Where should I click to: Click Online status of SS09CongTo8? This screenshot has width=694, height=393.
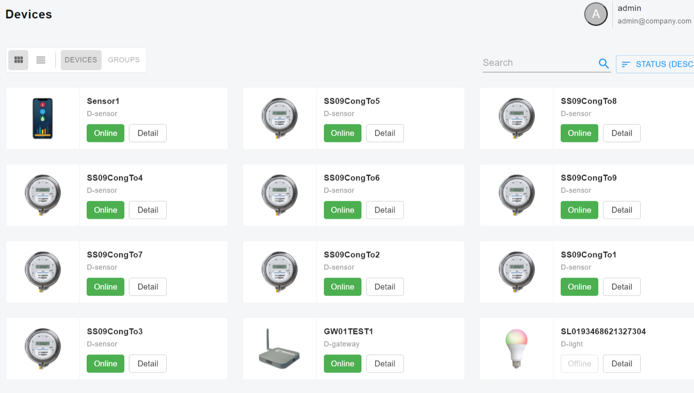tap(579, 133)
